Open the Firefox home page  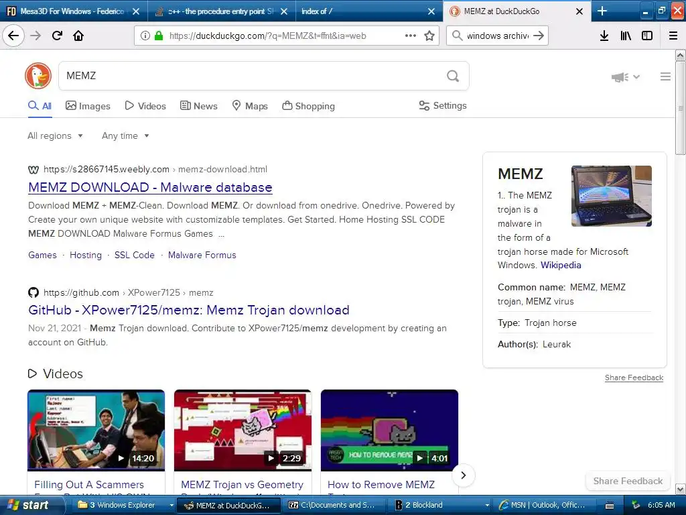(78, 36)
